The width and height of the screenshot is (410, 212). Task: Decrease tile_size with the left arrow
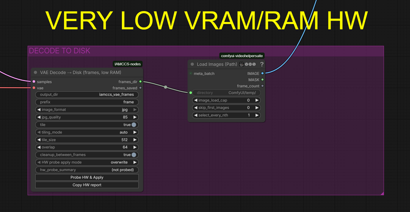(x=39, y=140)
